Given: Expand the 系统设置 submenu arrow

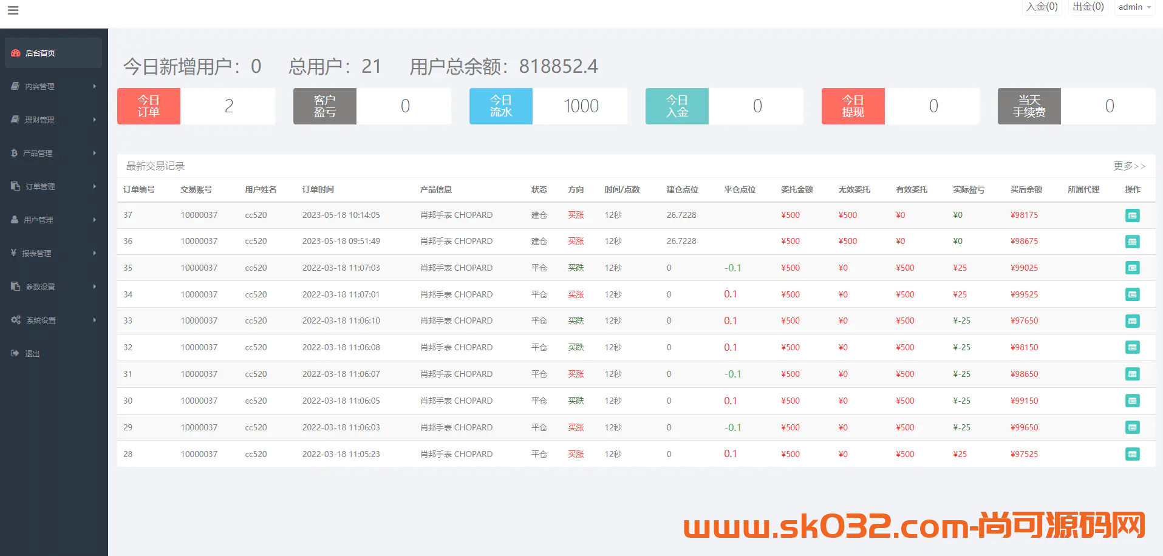Looking at the screenshot, I should click(x=95, y=320).
